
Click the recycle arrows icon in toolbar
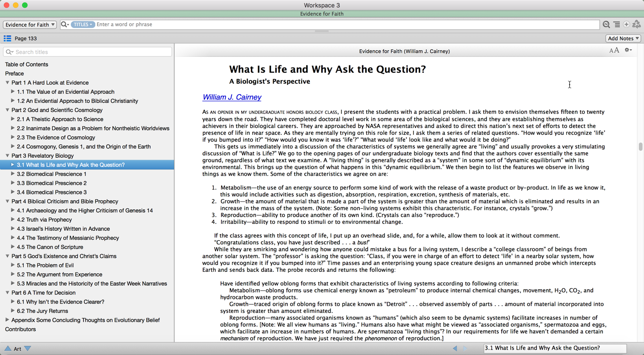(636, 25)
